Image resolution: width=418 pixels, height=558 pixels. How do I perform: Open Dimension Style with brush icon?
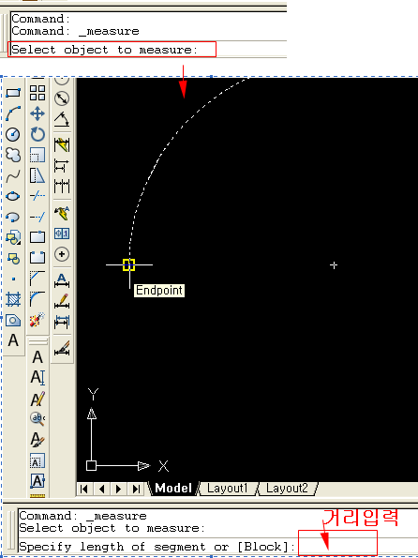(x=62, y=348)
